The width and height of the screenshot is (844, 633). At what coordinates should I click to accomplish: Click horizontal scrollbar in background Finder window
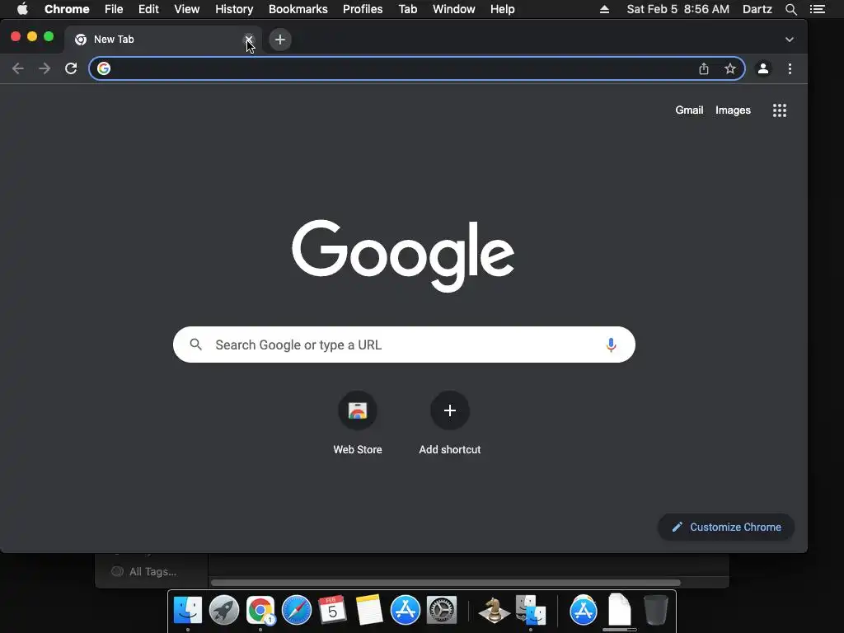[446, 583]
